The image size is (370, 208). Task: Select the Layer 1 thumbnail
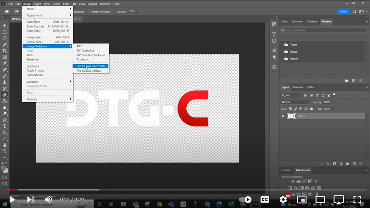pos(291,116)
